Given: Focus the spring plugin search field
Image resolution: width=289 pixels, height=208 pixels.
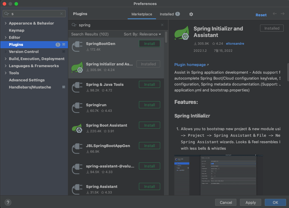Looking at the screenshot, I should tap(118, 25).
